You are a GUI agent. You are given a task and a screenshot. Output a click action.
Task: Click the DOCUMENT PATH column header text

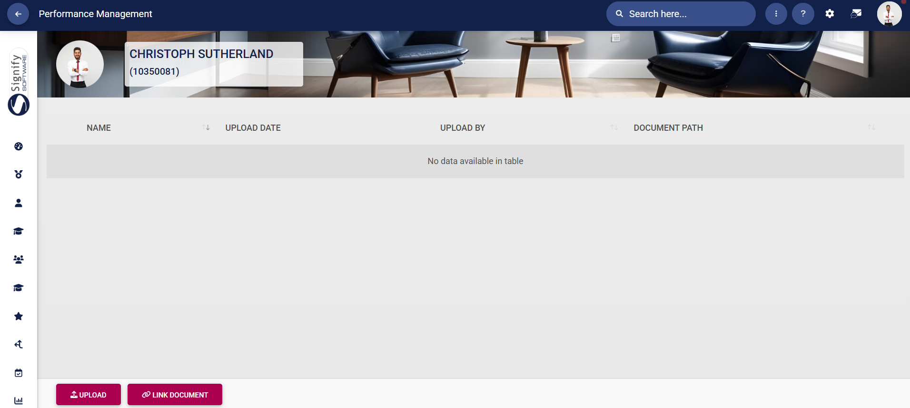click(x=668, y=128)
